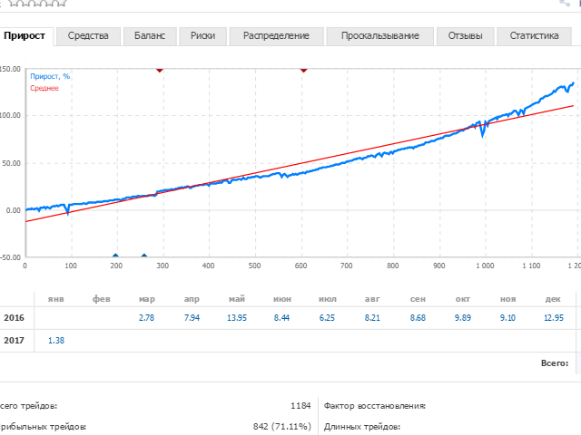
Task: Click the December 2016 value 12.95
Action: 554,318
